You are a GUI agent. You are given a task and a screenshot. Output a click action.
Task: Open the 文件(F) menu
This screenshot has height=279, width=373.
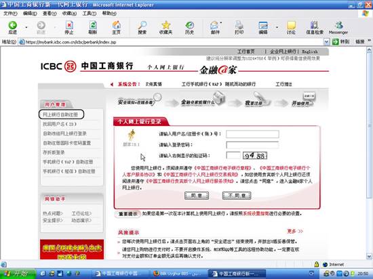point(10,14)
